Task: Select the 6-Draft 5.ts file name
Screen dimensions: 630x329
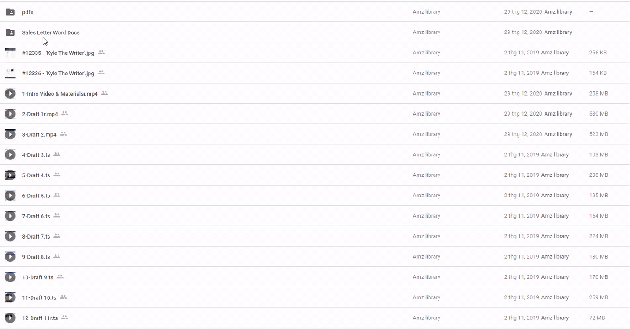Action: [36, 196]
